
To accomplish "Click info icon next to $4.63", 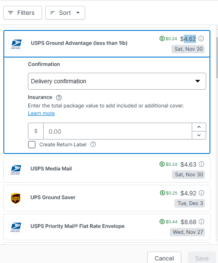I will [201, 164].
